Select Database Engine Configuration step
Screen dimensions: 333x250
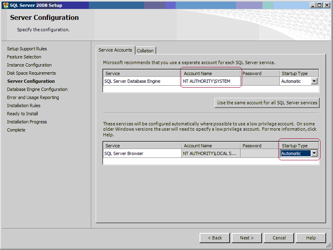pos(37,89)
